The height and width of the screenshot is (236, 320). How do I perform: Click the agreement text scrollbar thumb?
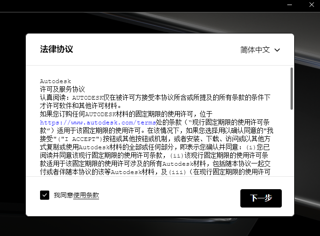291,89
